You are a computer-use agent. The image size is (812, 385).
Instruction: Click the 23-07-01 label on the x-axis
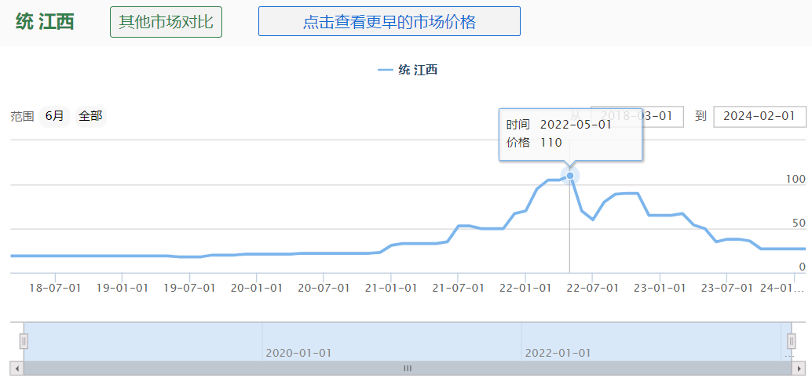coord(726,288)
